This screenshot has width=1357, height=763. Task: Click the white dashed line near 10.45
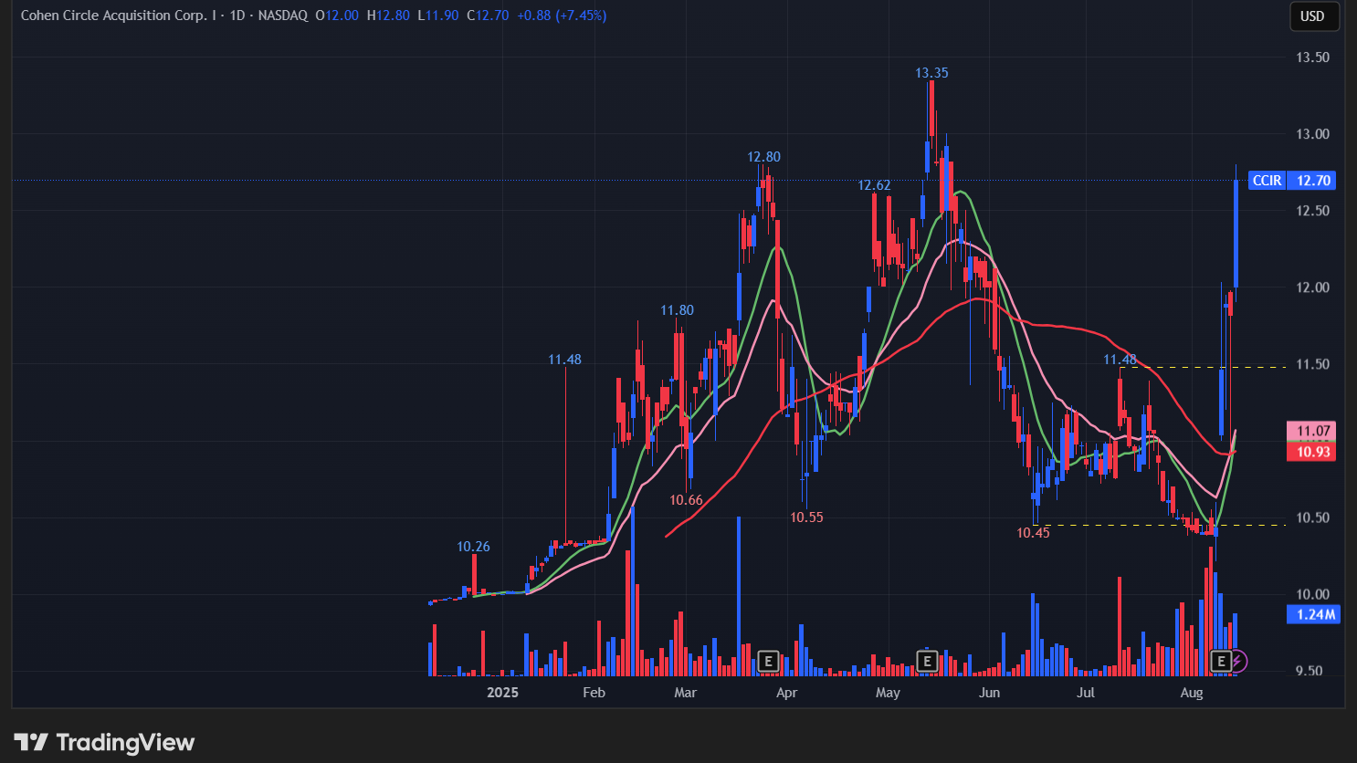1160,526
